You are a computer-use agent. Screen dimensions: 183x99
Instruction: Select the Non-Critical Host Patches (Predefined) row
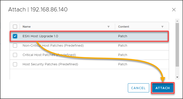point(89,46)
